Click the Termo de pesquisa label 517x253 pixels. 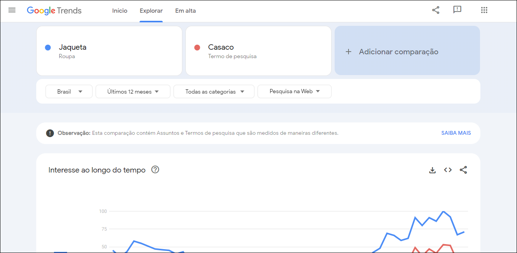tap(232, 56)
